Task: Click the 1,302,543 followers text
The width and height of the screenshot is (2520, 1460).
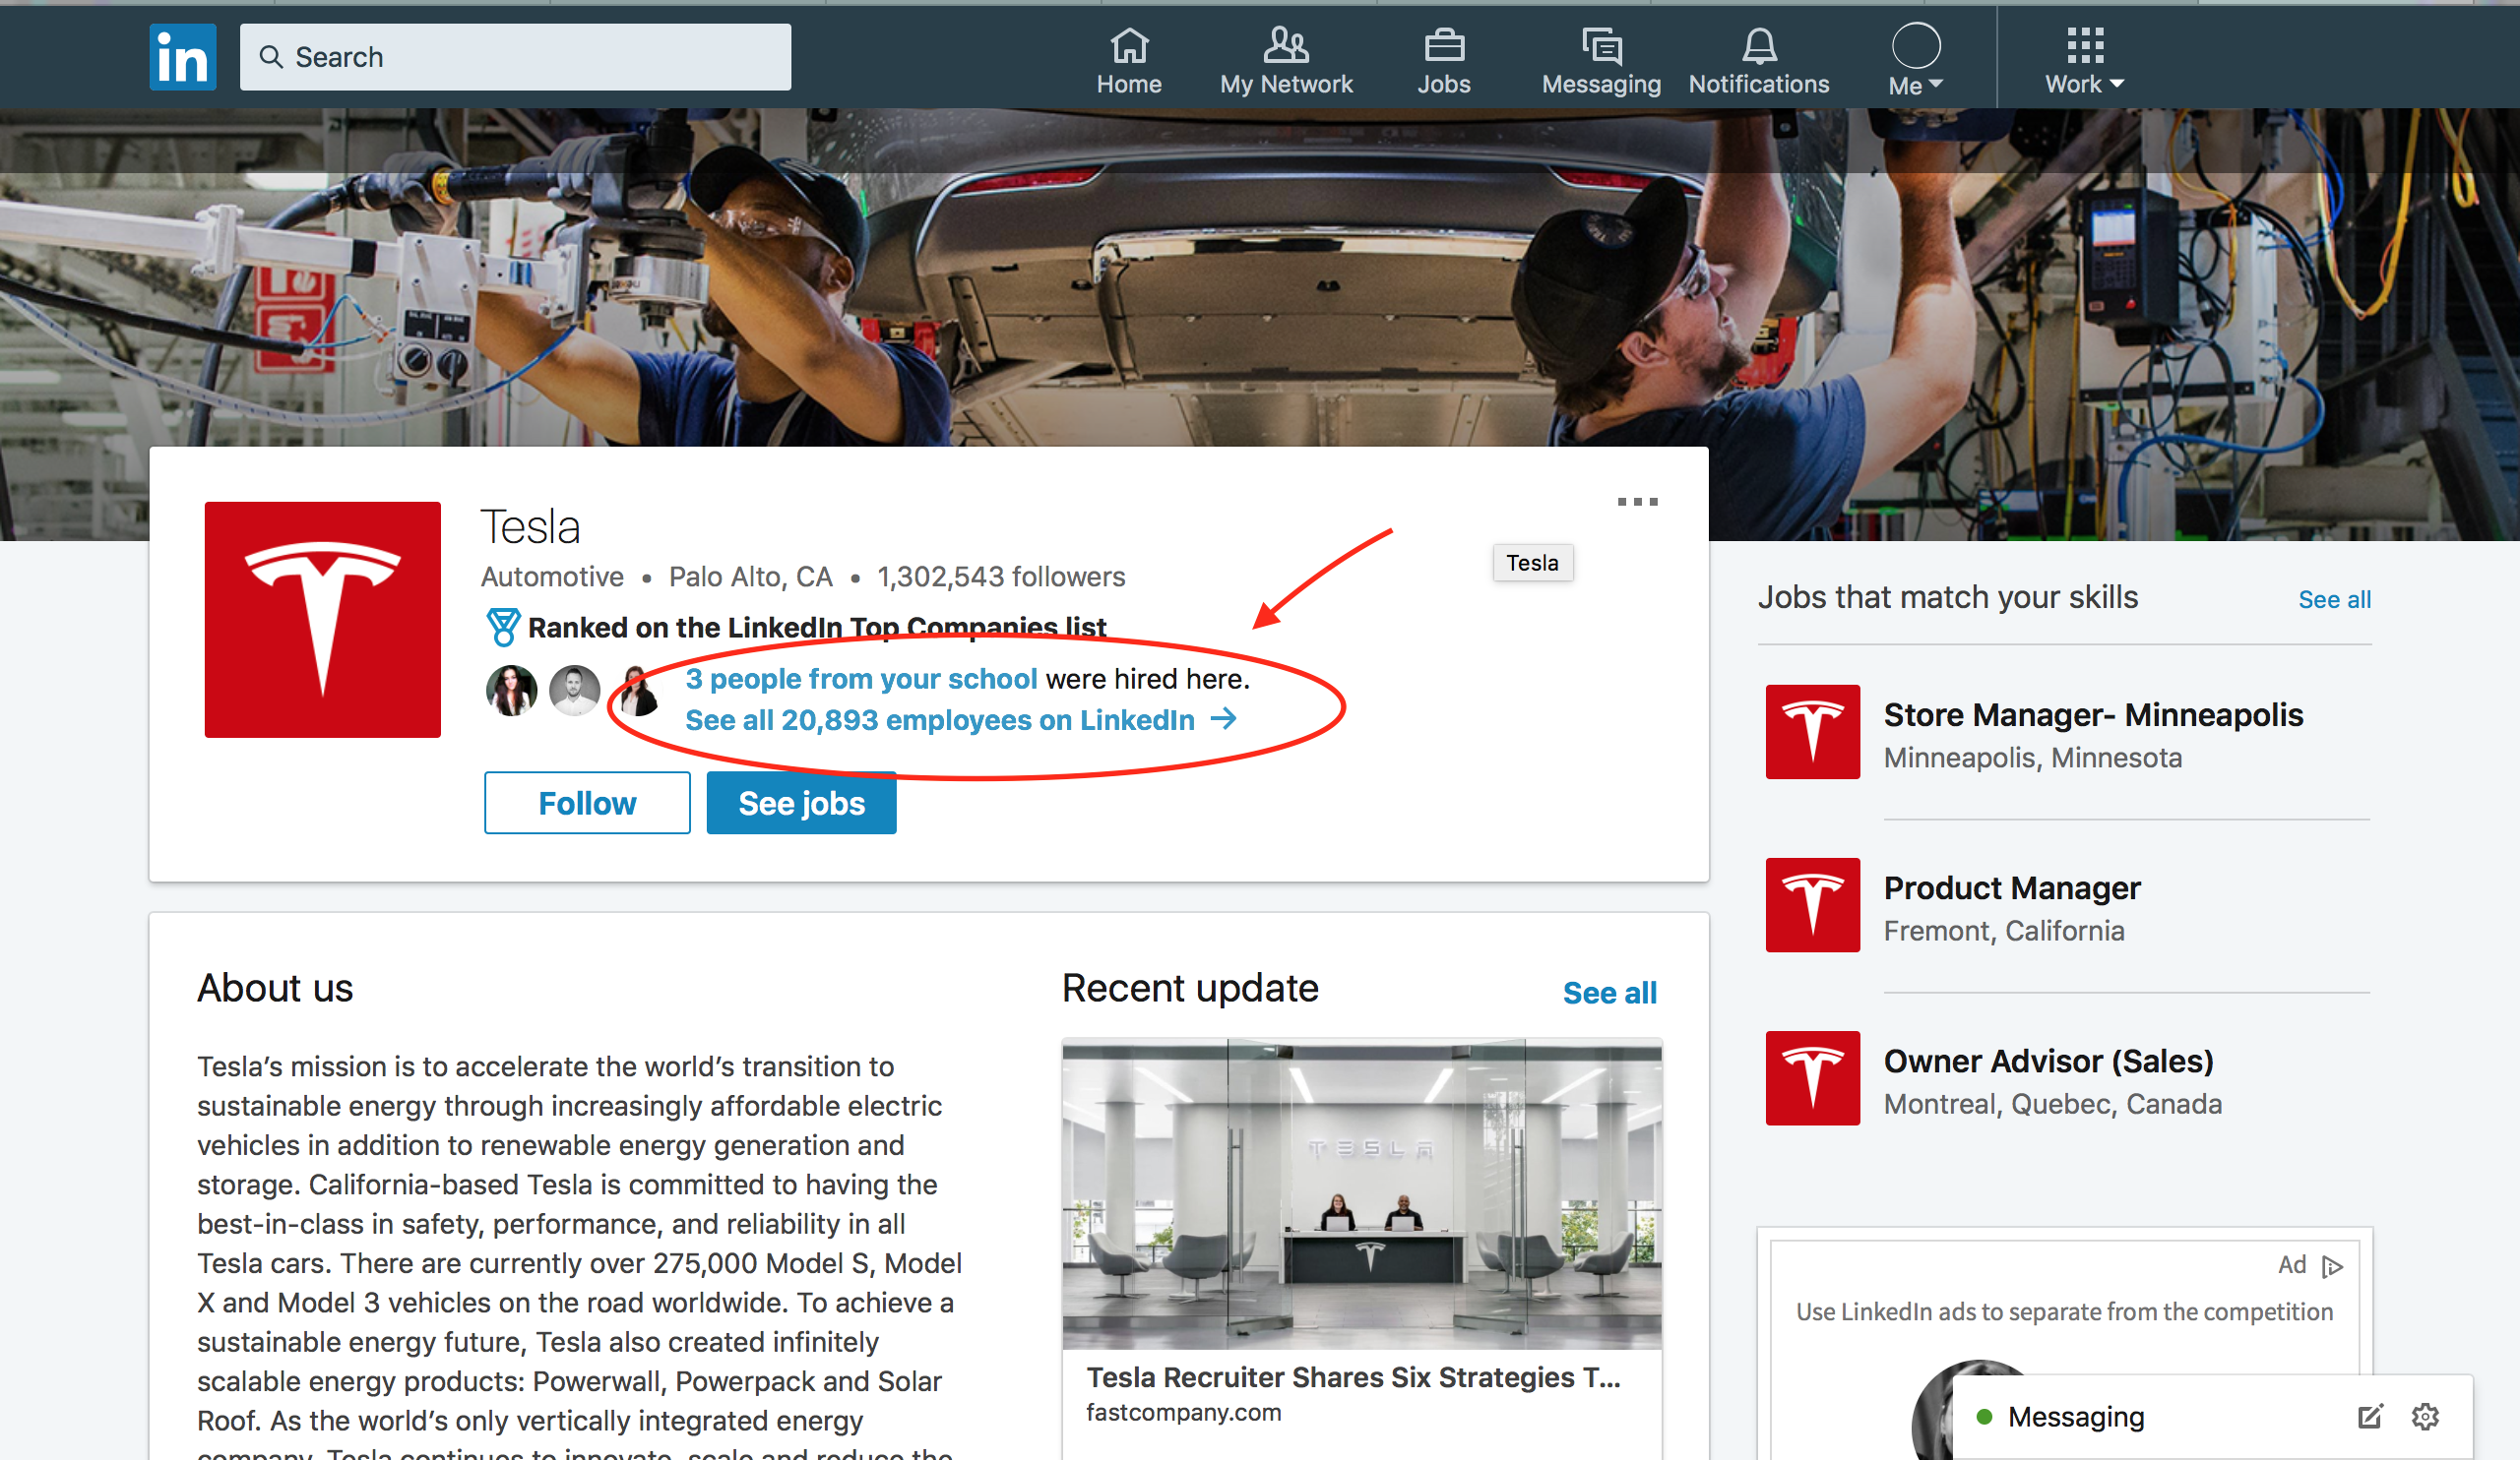Action: [1001, 577]
